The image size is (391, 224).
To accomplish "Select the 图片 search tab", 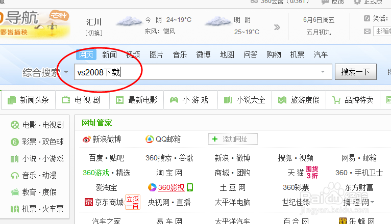I will point(156,54).
